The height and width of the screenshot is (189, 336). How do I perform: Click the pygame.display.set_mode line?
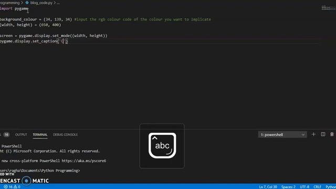point(54,36)
